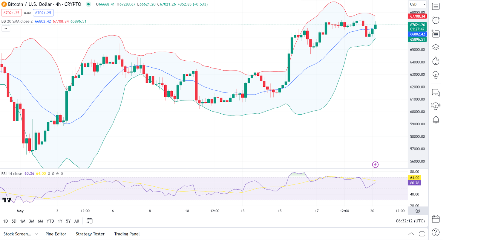Click the May date axis label

point(20,211)
